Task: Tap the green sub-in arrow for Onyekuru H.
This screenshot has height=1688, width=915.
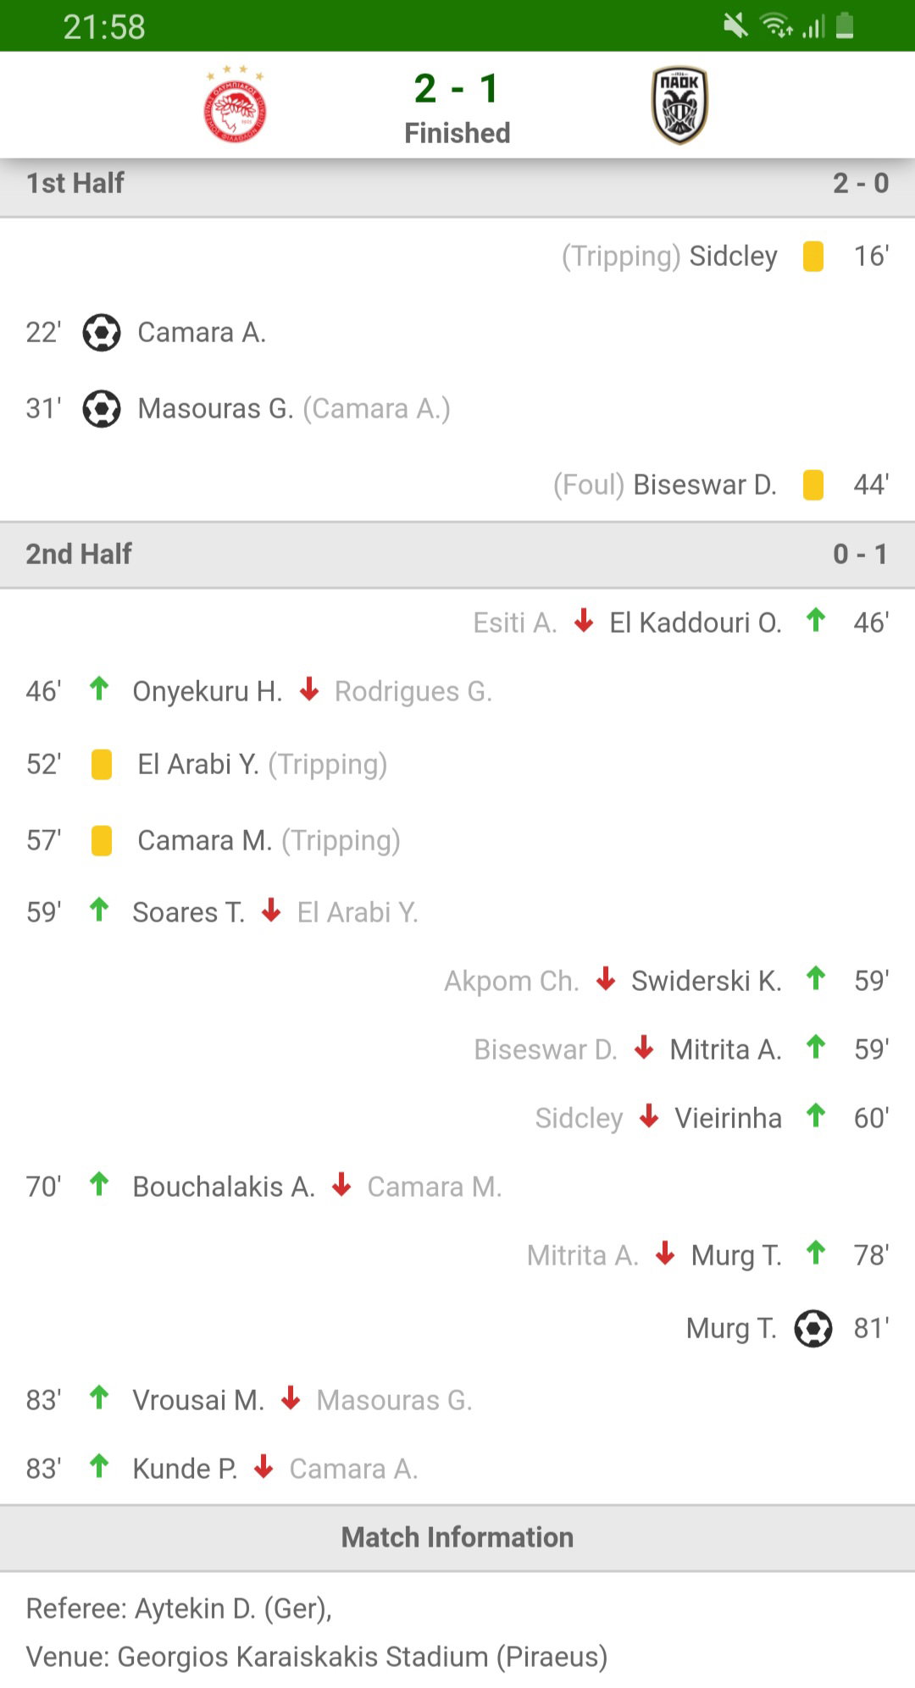Action: click(99, 689)
